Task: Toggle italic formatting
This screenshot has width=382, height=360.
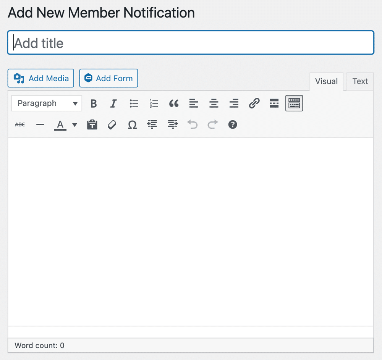Action: click(x=113, y=103)
